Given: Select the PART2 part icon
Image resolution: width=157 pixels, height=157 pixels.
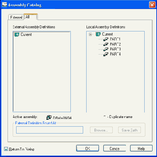Looking at the screenshot, I should coord(106,44).
